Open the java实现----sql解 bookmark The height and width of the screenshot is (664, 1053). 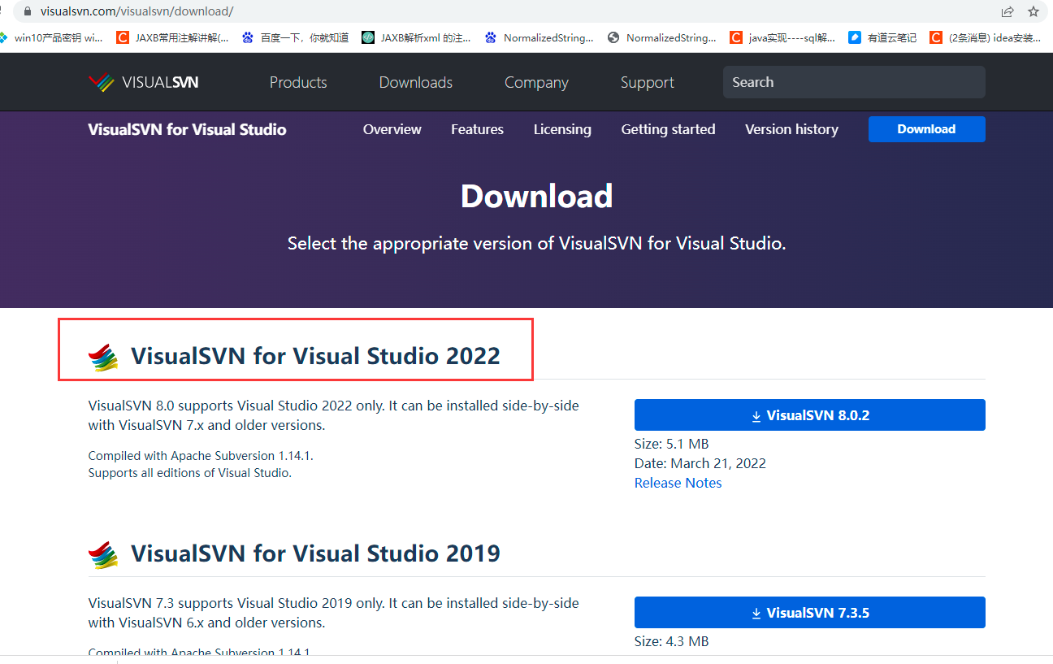click(782, 37)
